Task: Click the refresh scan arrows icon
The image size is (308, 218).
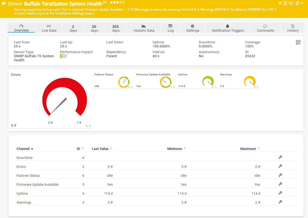Action: (x=297, y=3)
